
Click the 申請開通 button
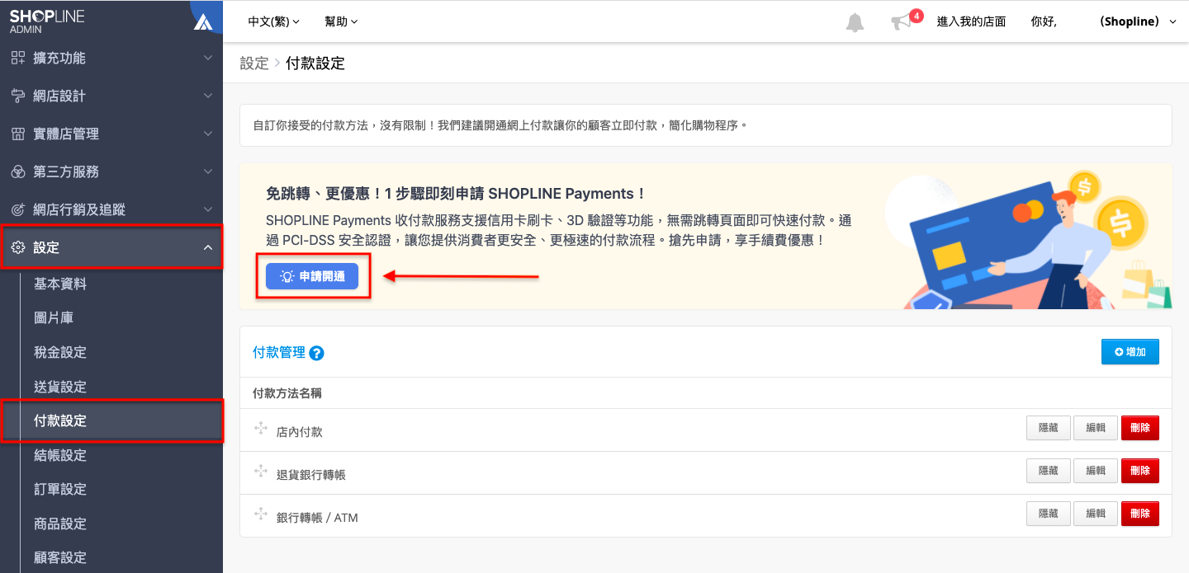(x=312, y=277)
